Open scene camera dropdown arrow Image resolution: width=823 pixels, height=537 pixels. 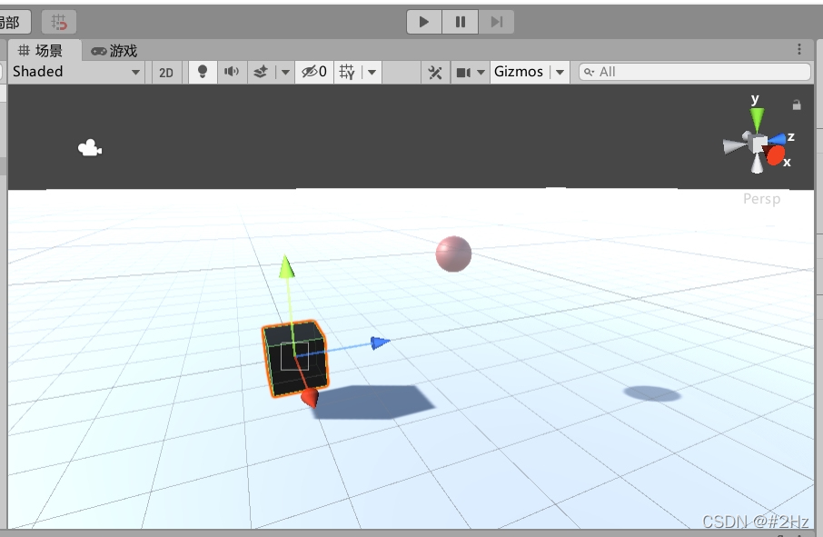[481, 73]
